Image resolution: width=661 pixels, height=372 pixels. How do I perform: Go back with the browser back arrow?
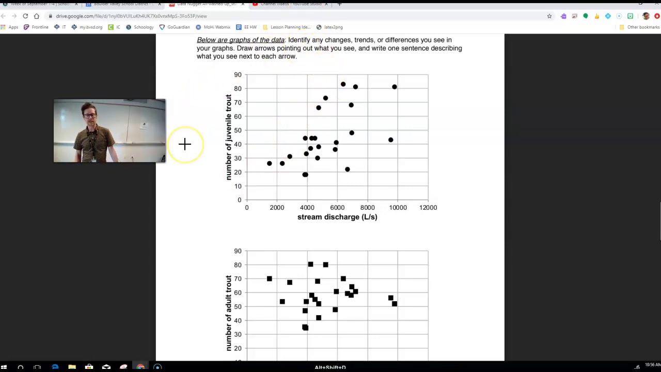click(3, 16)
